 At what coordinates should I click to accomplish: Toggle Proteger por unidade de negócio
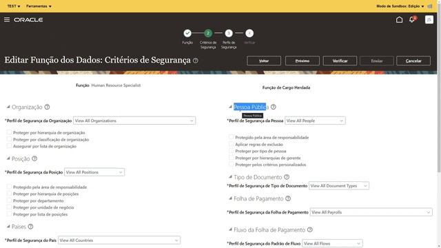pyautogui.click(x=9, y=207)
